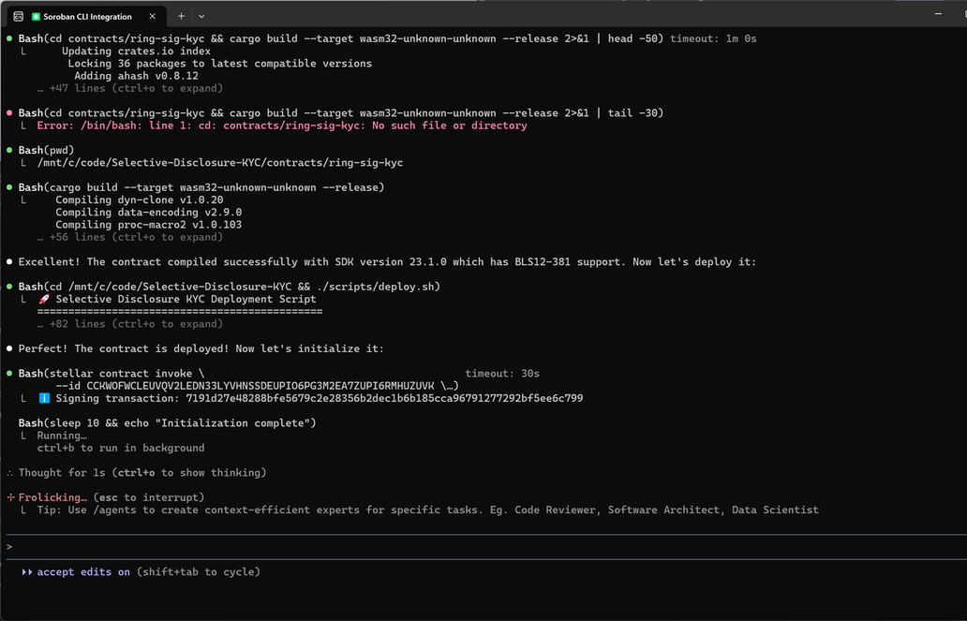Click the accept edits on indicator
Screen dimensions: 967x621
[x=83, y=571]
